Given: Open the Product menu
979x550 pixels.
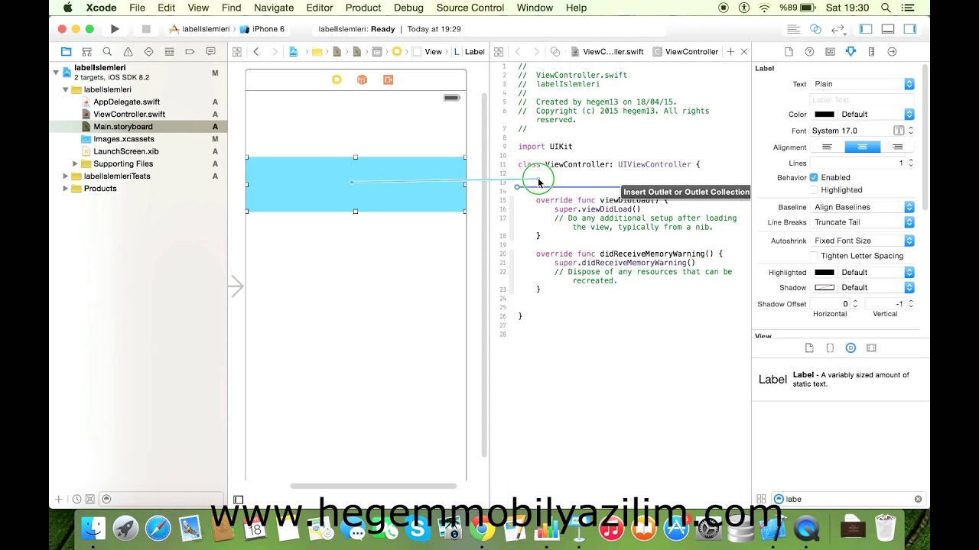Looking at the screenshot, I should click(363, 8).
